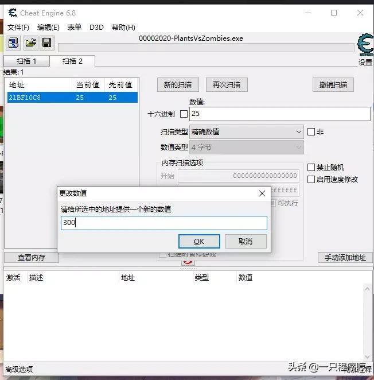Click the 地址 column header in results

pos(39,85)
